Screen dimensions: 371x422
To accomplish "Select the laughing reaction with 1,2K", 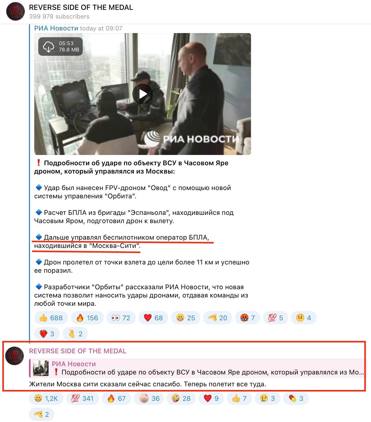I will 46,398.
